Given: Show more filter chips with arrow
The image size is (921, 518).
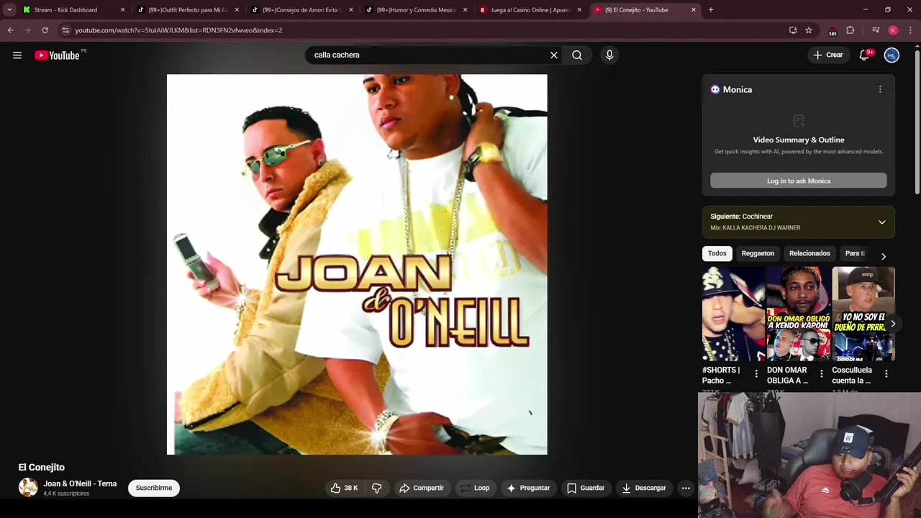Looking at the screenshot, I should [x=884, y=256].
